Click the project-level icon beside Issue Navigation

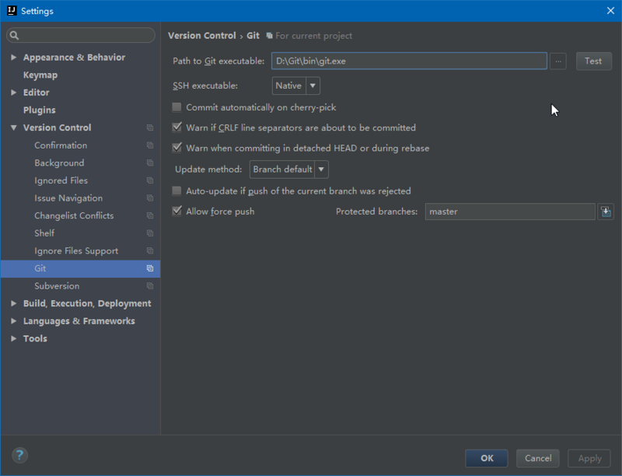tap(150, 198)
